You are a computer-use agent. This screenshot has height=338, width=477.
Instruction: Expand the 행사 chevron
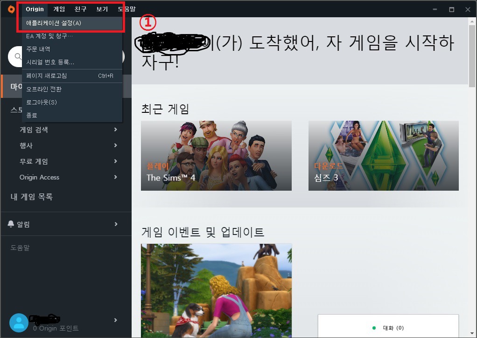click(x=116, y=145)
